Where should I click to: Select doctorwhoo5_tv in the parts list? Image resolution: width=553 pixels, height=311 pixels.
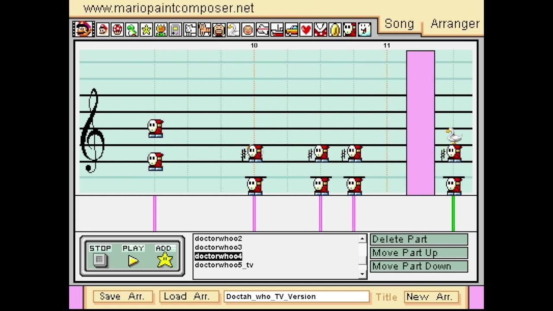point(224,265)
